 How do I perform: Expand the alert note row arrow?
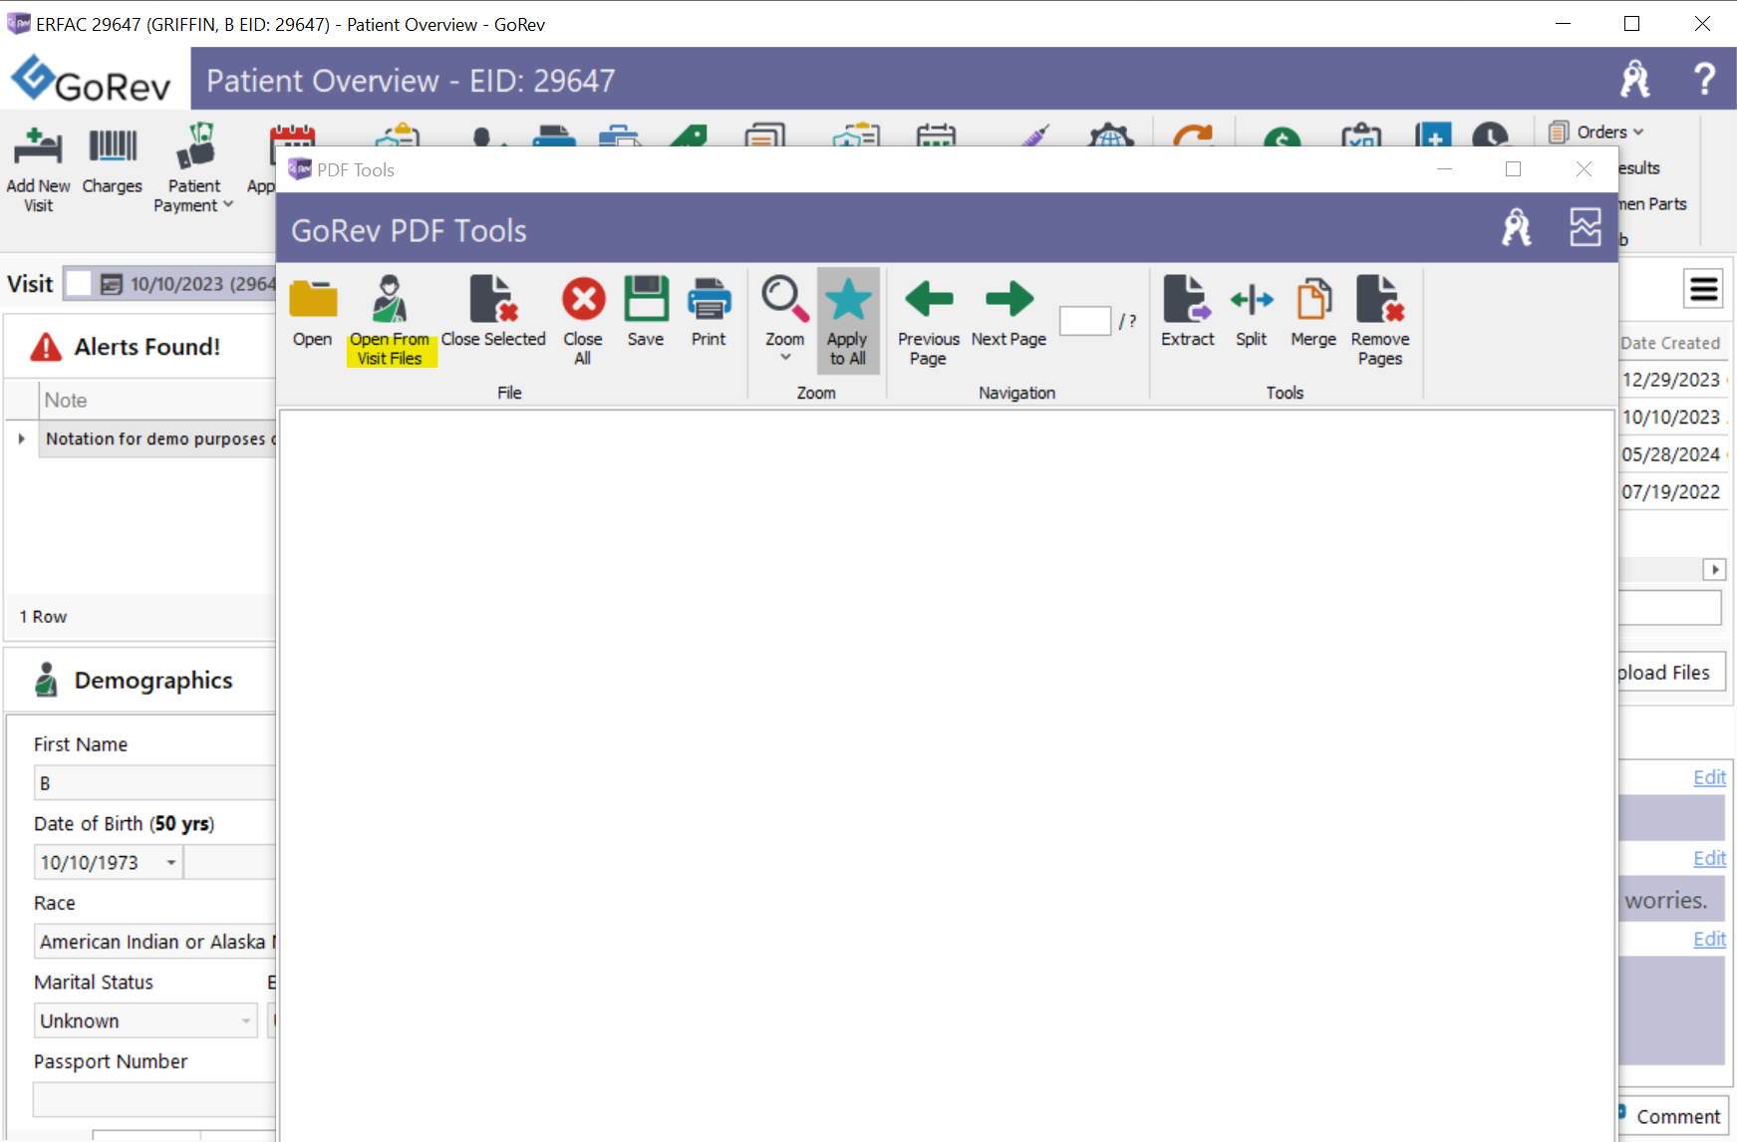coord(21,438)
